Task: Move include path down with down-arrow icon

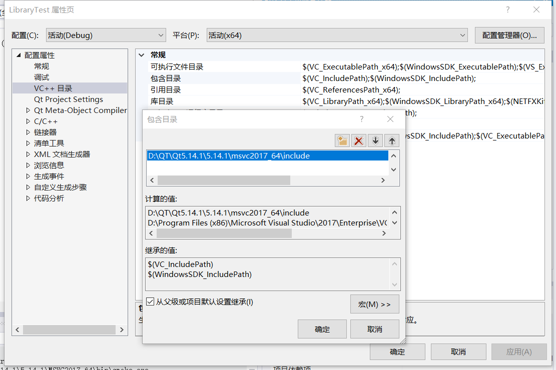Action: (x=375, y=140)
